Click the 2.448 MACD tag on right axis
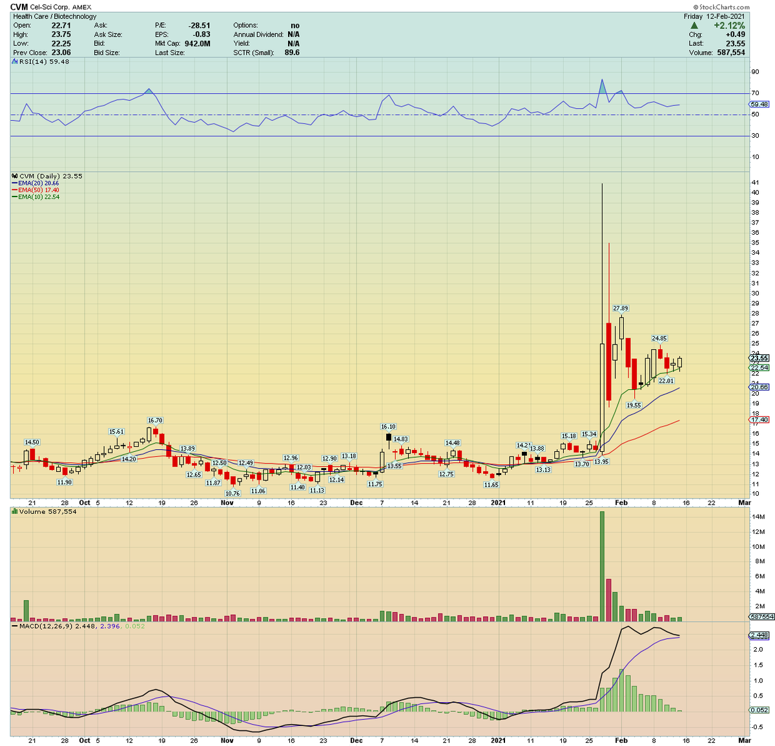The height and width of the screenshot is (746, 775). point(759,635)
